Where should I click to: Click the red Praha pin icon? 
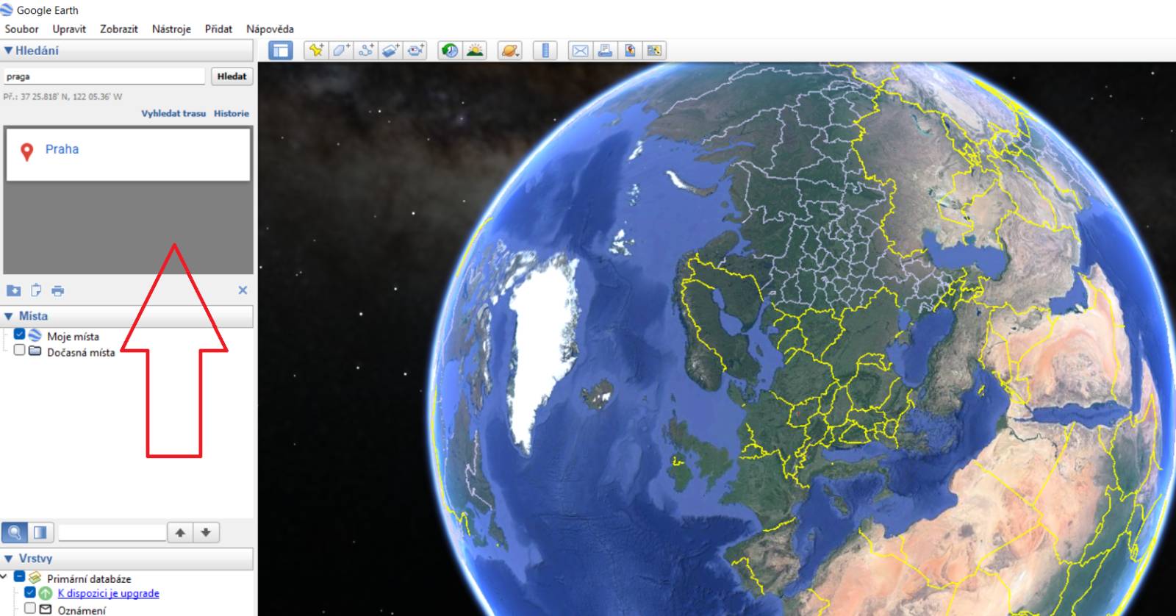[x=27, y=151]
